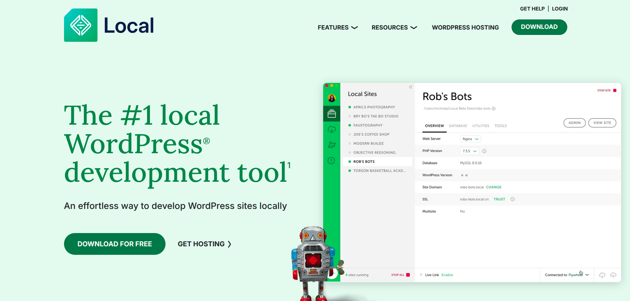Screen dimensions: 630x301
Task: Switch to the Database tab
Action: (x=458, y=126)
